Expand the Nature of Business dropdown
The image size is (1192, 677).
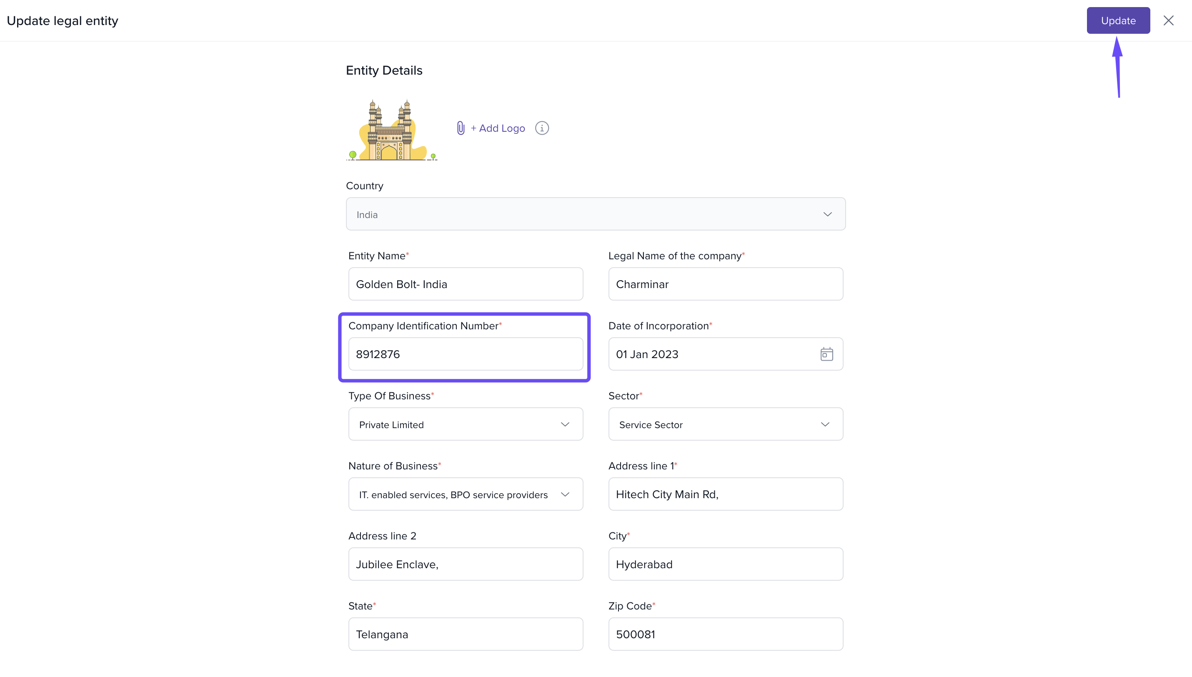[465, 494]
